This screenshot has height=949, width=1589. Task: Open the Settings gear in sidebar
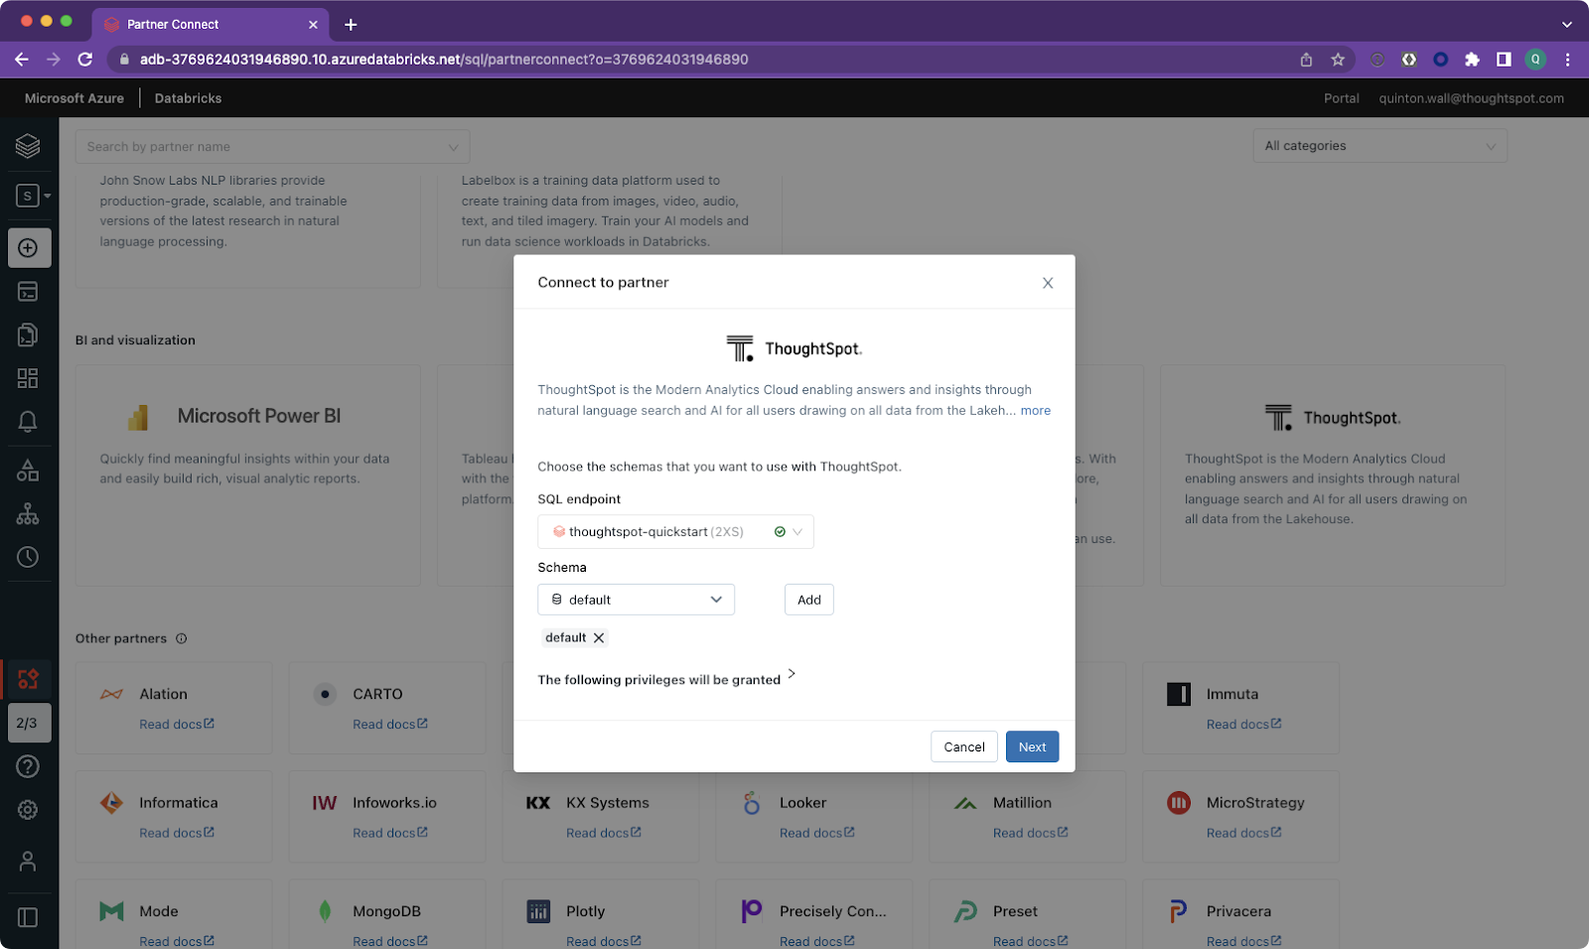click(x=28, y=810)
